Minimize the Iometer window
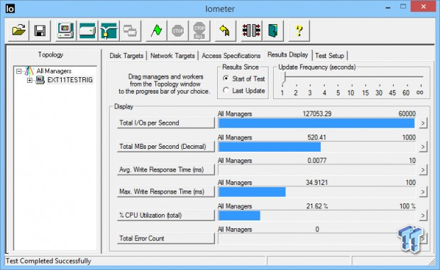Viewport: 440px width, 270px height. pos(388,8)
